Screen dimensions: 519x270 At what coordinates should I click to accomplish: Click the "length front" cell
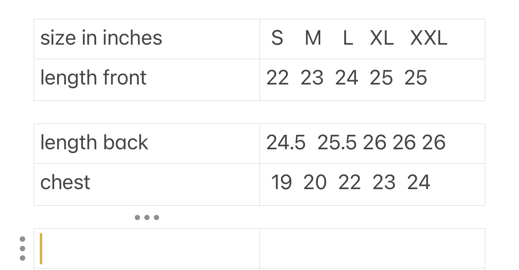(x=146, y=80)
